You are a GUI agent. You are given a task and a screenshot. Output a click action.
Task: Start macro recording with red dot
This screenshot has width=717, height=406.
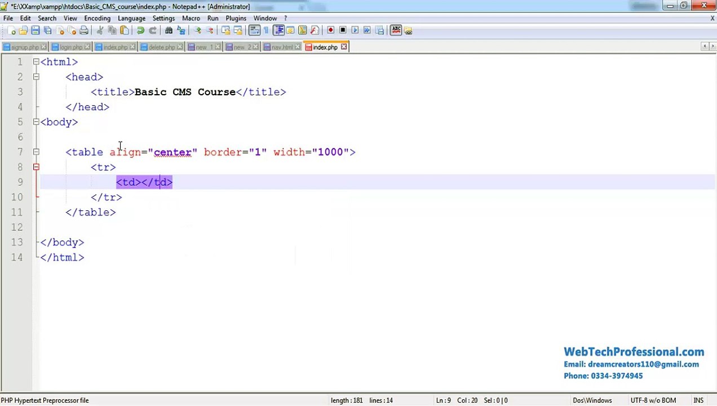coord(330,30)
